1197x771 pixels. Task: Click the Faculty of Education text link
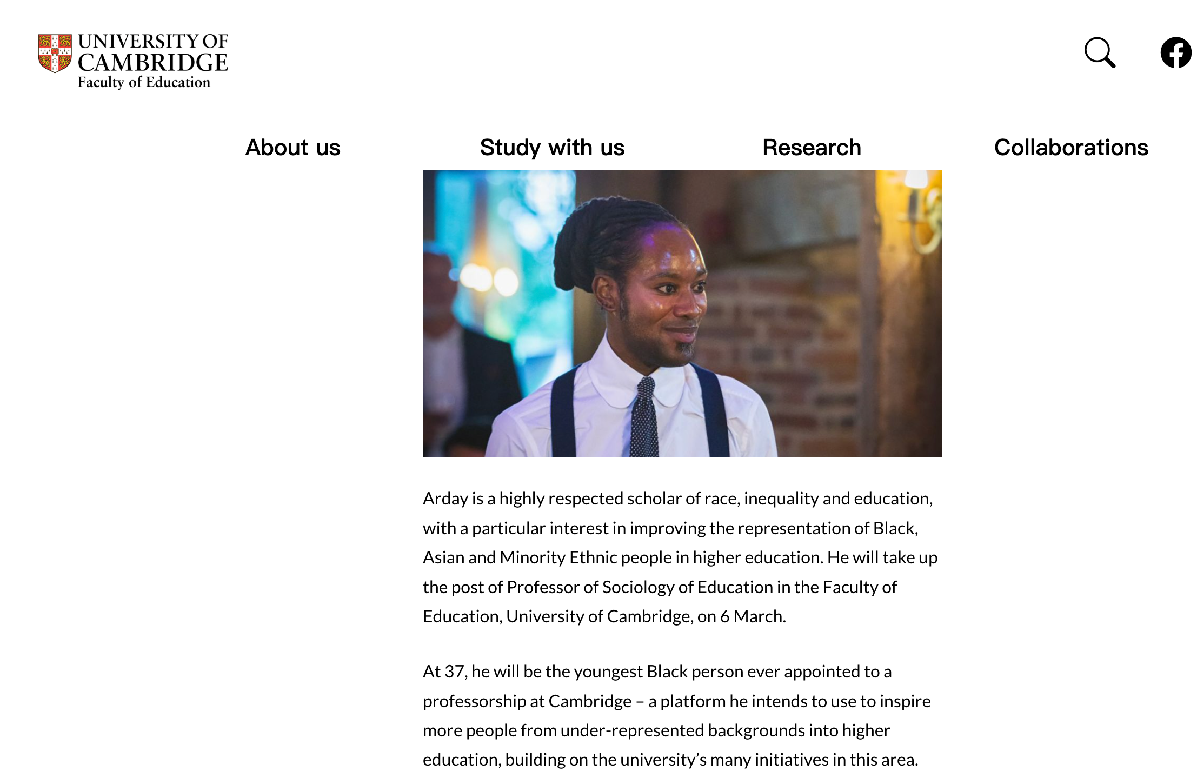(x=144, y=82)
